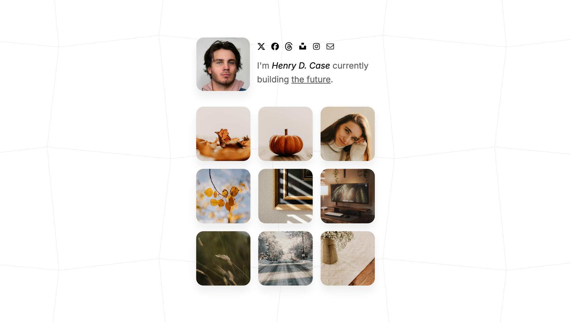The image size is (571, 322).
Task: Open the Threads social icon
Action: pos(289,46)
